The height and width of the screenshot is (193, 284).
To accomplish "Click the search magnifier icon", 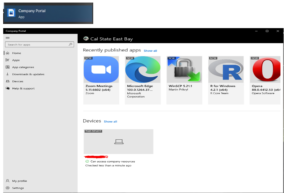I will click(x=71, y=44).
